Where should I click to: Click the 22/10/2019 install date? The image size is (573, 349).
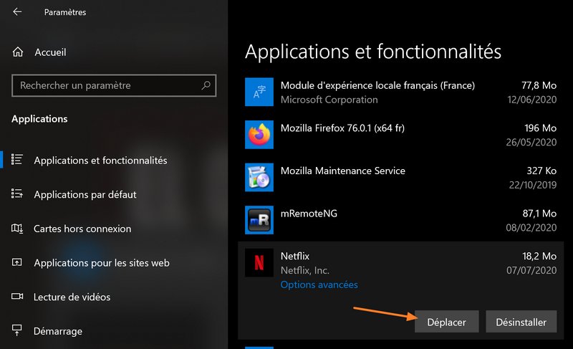coord(533,185)
